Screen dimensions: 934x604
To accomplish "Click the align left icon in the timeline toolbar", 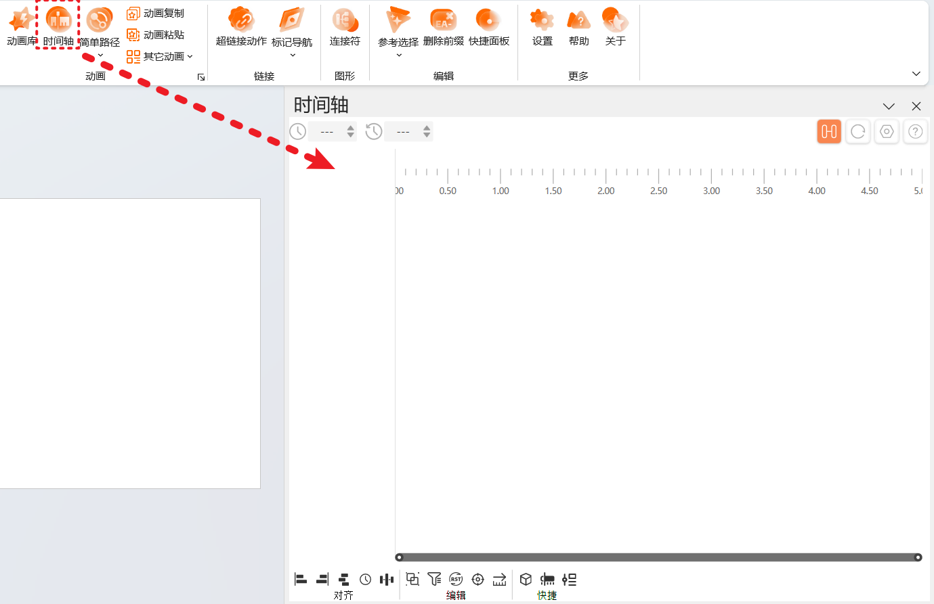I will [301, 579].
